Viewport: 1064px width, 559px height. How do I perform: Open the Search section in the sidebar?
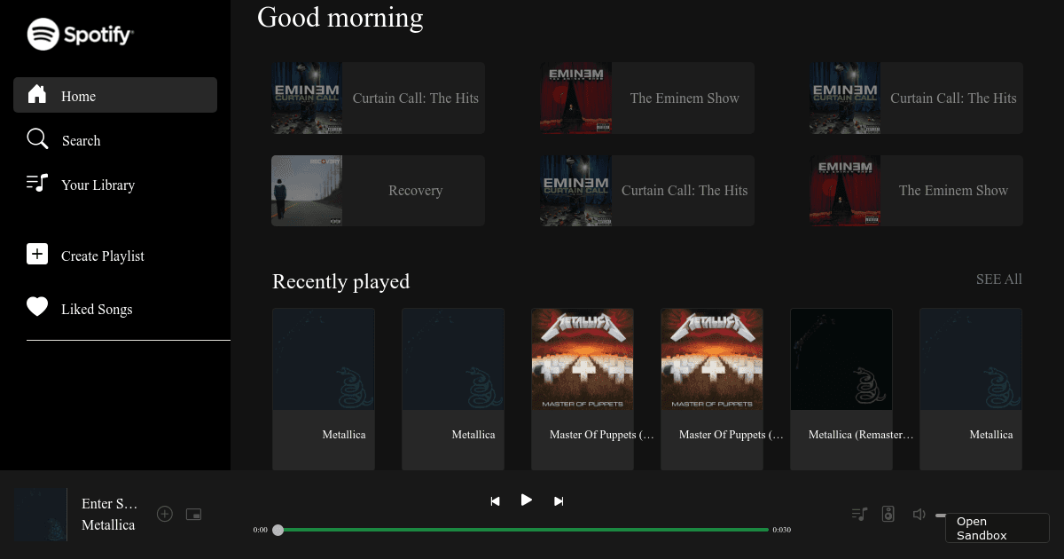point(81,139)
